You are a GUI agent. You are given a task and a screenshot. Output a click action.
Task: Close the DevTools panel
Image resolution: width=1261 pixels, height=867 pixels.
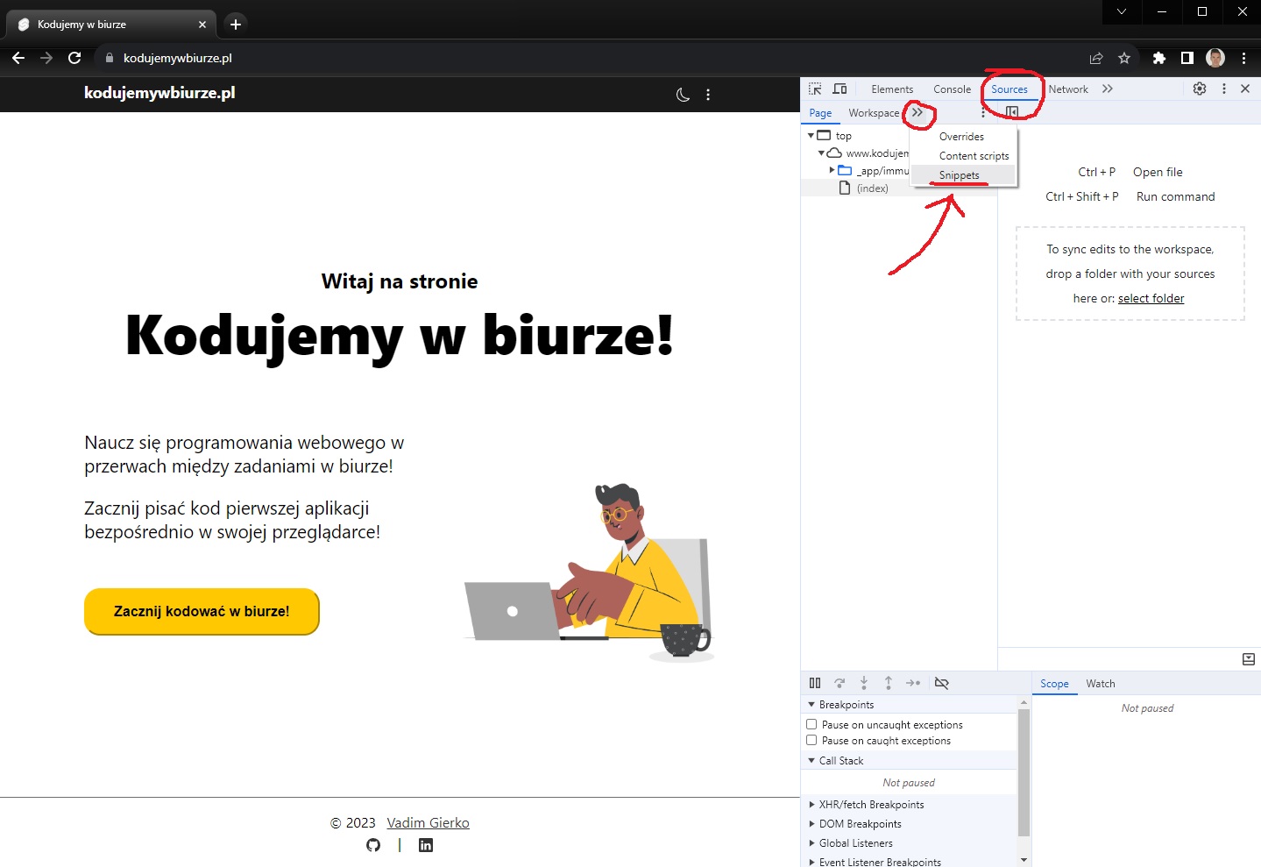pyautogui.click(x=1245, y=89)
